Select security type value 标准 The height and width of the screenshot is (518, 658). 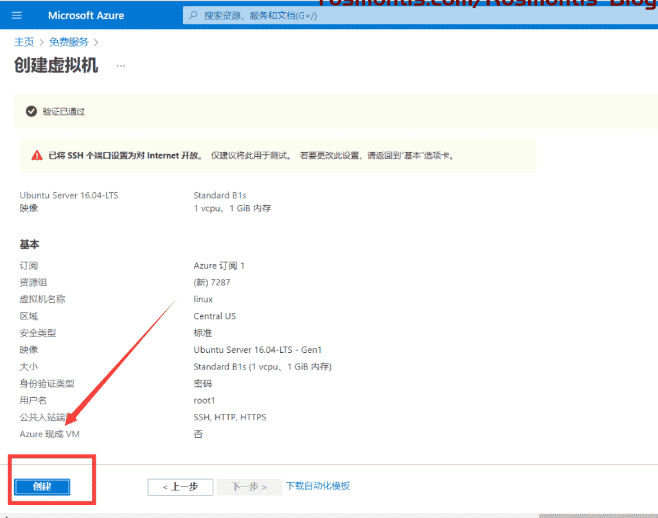coord(202,333)
